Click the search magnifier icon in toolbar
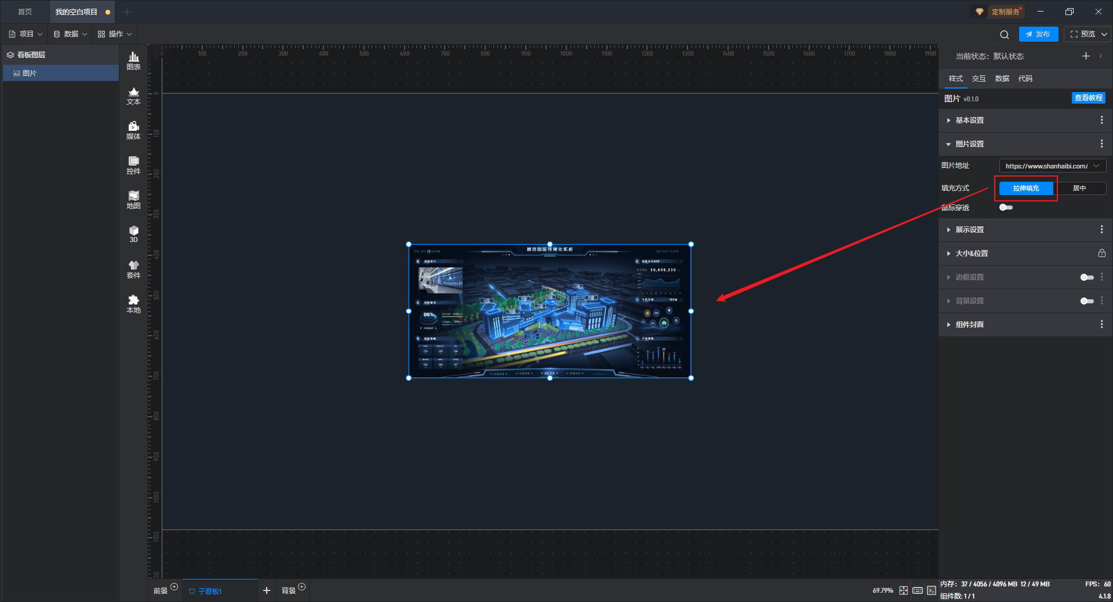Viewport: 1113px width, 602px height. click(x=1005, y=34)
